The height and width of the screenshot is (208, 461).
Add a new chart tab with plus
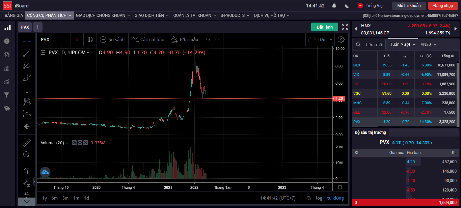point(38,27)
